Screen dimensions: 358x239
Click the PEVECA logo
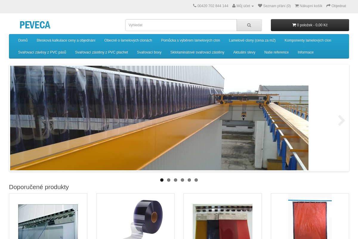tap(35, 25)
